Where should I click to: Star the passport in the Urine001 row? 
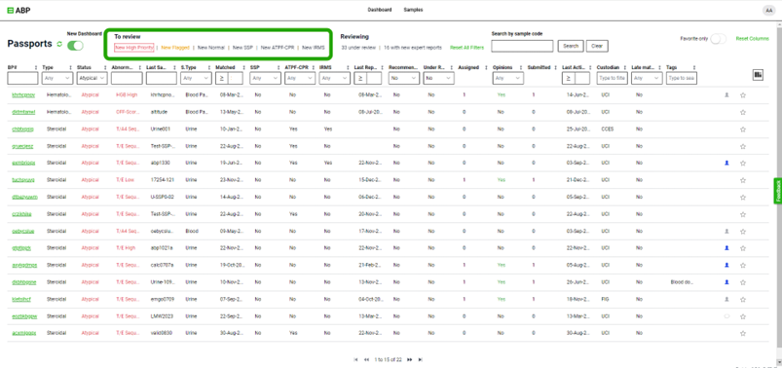coord(743,129)
